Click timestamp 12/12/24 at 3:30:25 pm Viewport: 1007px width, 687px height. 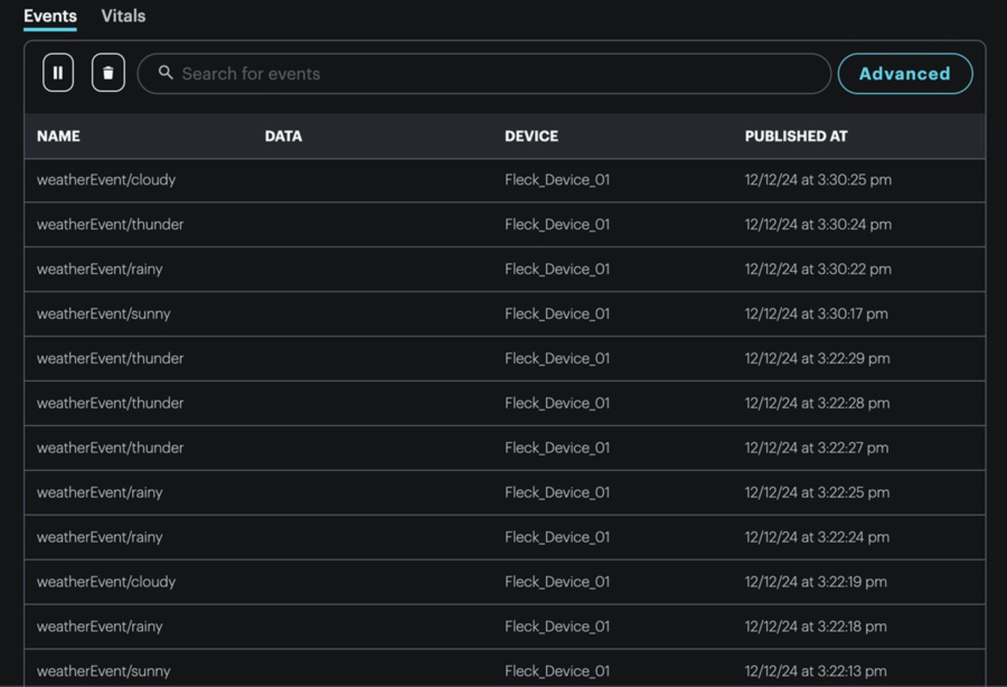(x=818, y=180)
